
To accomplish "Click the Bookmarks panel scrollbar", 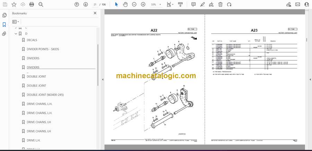I will pyautogui.click(x=98, y=65).
